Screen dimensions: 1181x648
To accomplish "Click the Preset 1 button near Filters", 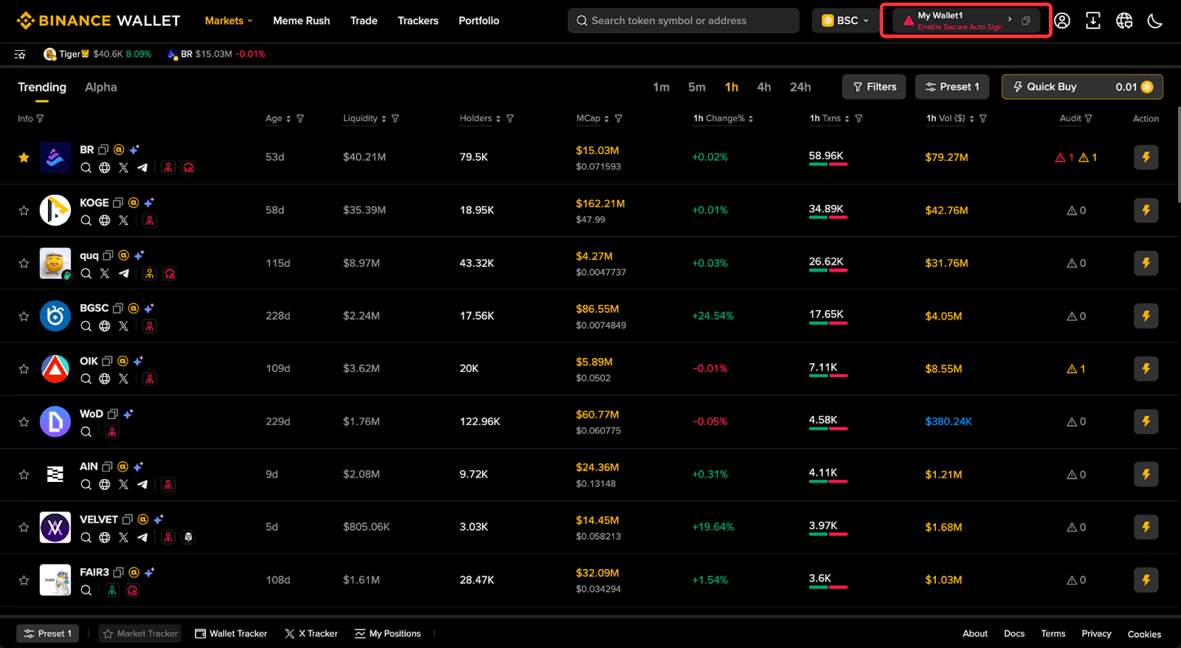I will point(952,87).
